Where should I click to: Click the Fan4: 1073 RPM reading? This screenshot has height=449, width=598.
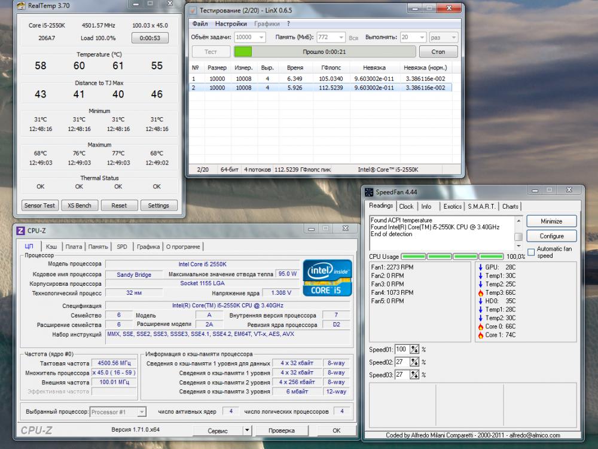click(x=392, y=293)
